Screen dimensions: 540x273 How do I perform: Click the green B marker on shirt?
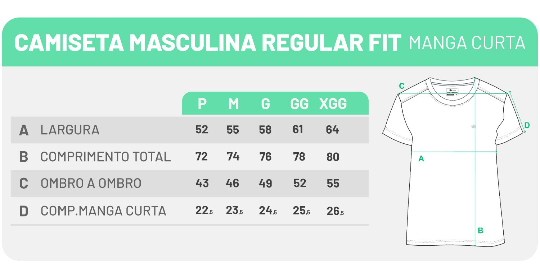(480, 231)
